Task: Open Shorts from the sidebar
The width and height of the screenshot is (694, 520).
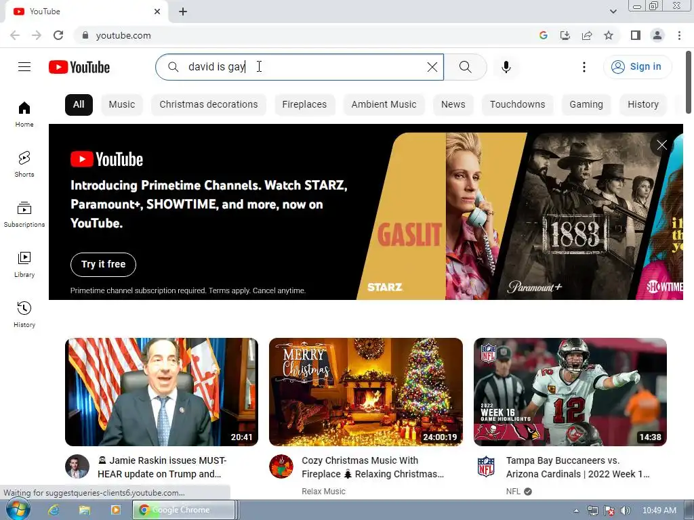Action: coord(24,164)
